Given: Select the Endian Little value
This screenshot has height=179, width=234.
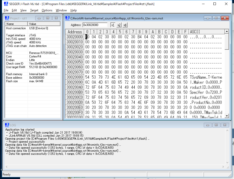Looking at the screenshot, I should tap(32, 60).
